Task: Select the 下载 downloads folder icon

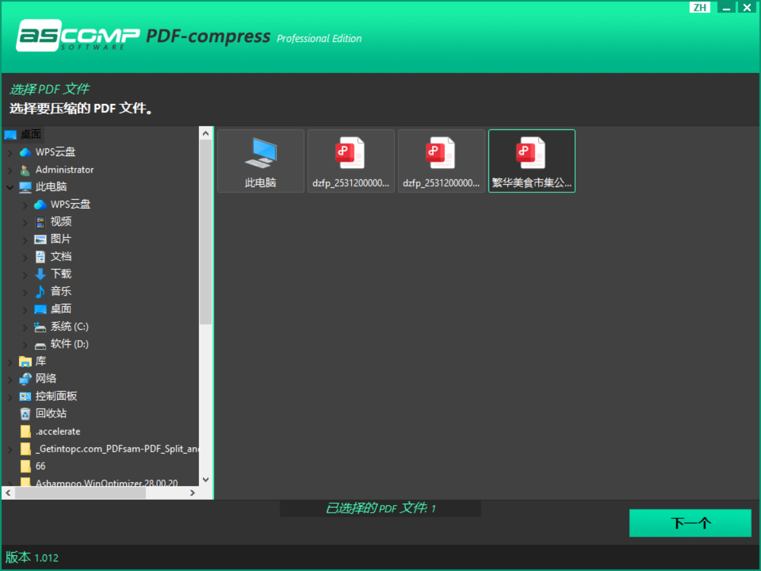Action: tap(41, 274)
